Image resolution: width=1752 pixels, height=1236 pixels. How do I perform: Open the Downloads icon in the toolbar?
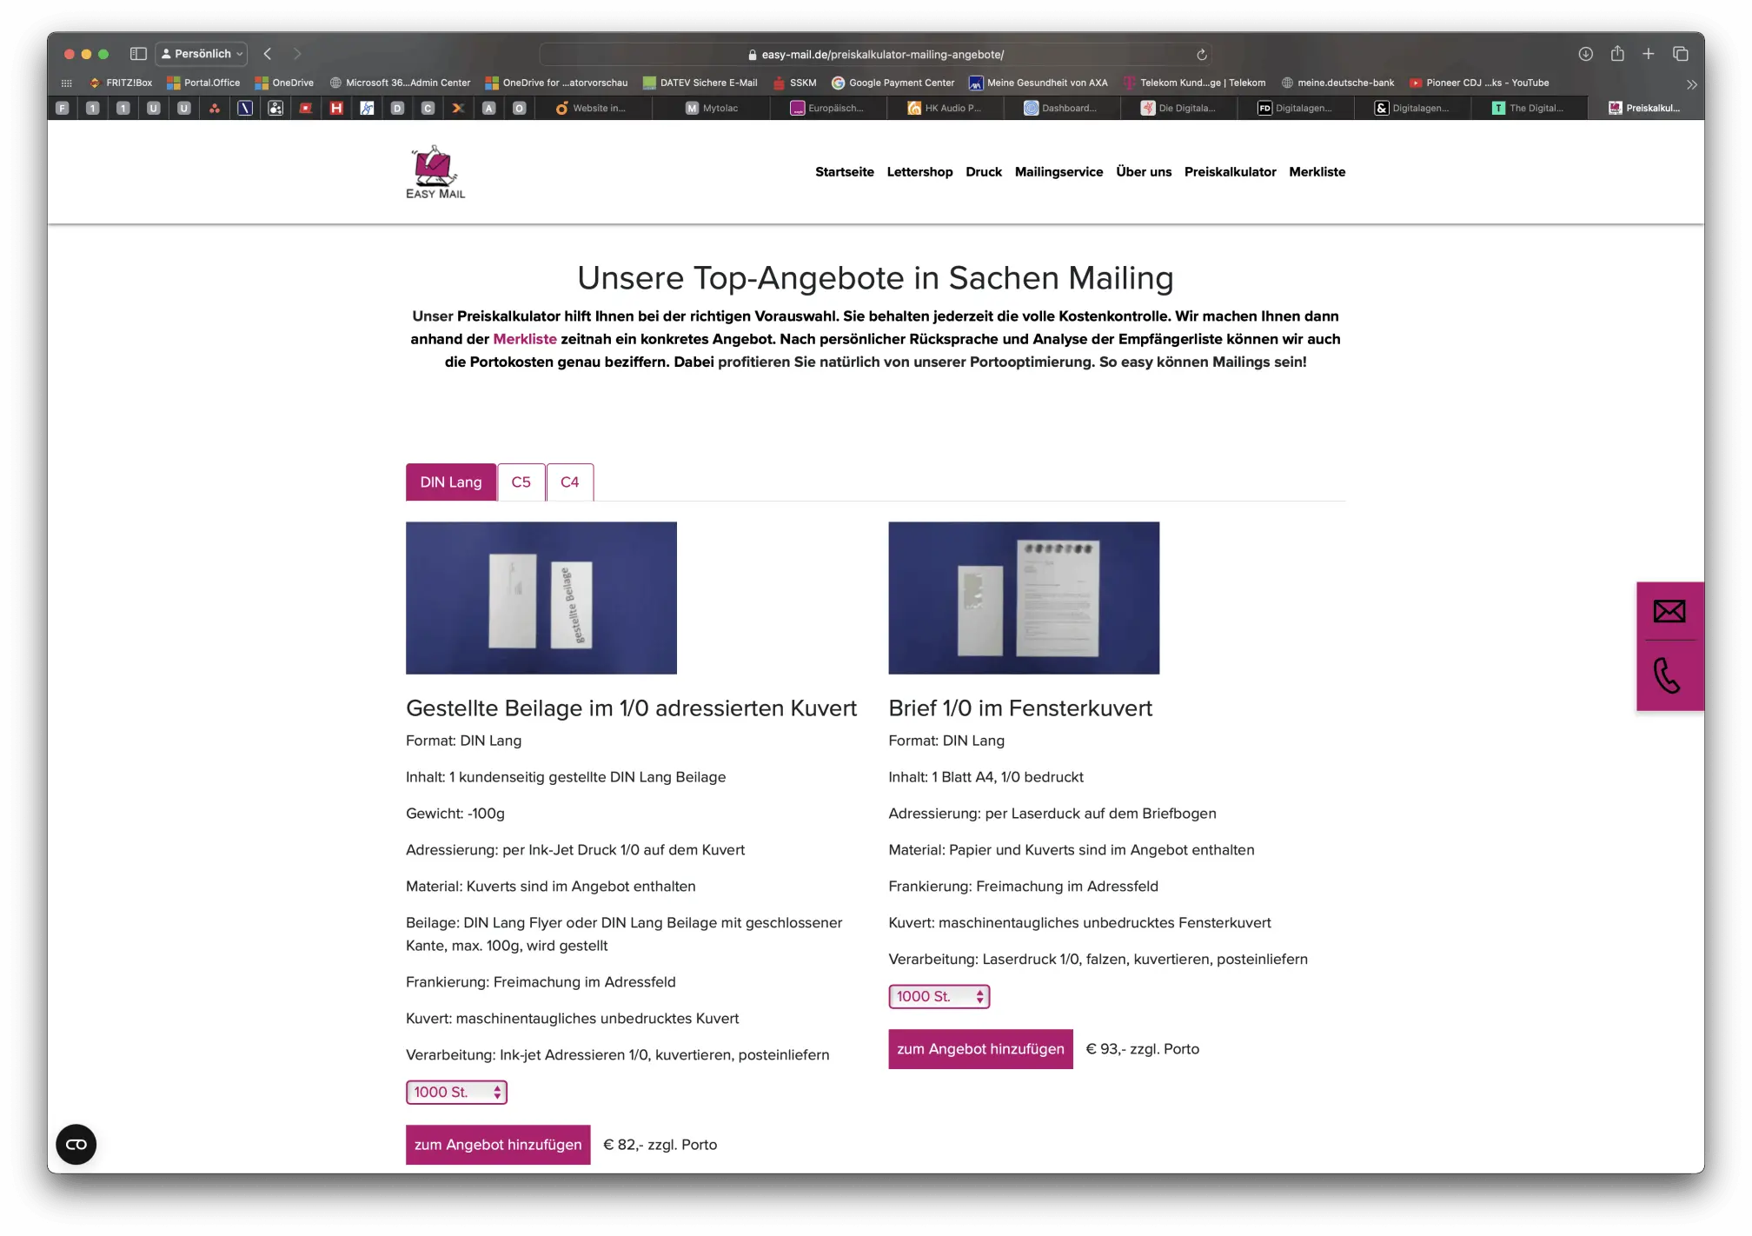click(x=1586, y=54)
